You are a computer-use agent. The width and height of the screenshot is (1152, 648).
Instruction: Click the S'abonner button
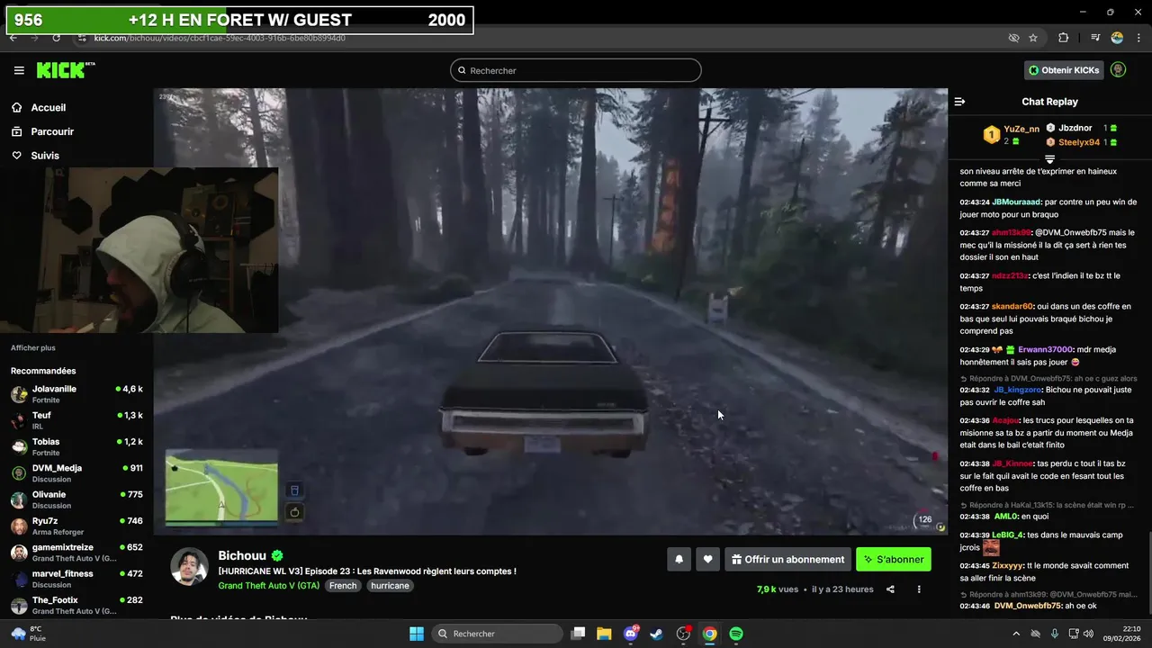894,559
